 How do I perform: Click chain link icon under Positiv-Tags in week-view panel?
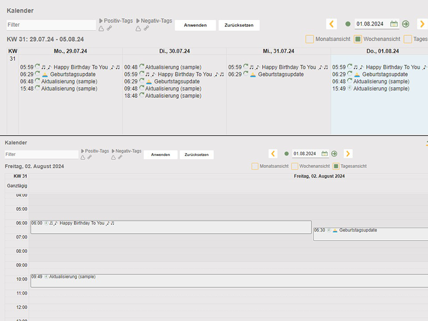[109, 28]
